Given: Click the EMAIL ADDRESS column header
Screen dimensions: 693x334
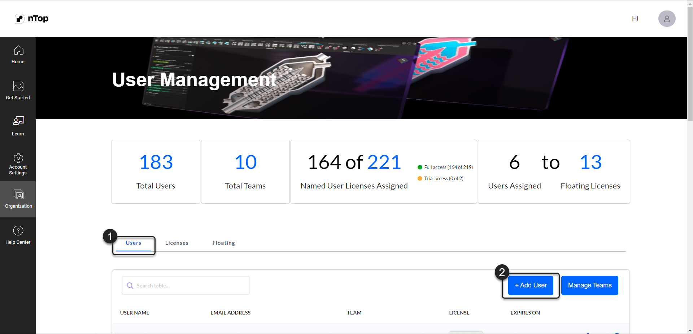Looking at the screenshot, I should click(x=231, y=313).
